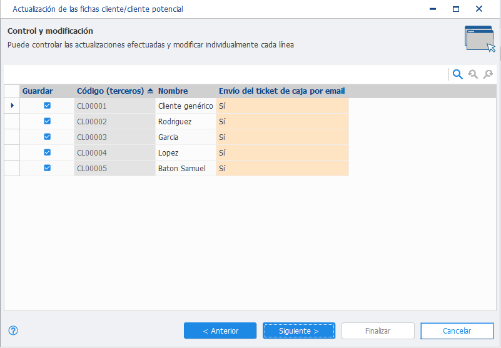Close the Actualización de las fichas window
The height and width of the screenshot is (348, 501).
point(479,9)
